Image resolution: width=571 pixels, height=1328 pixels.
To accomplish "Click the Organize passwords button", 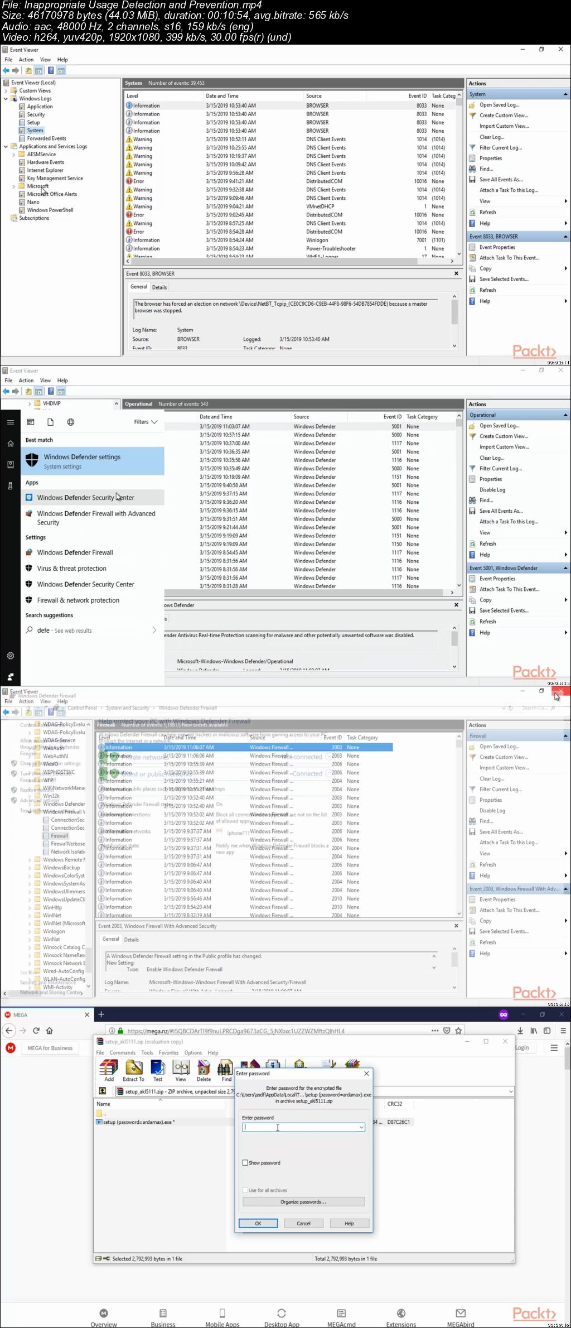I will coord(303,1202).
